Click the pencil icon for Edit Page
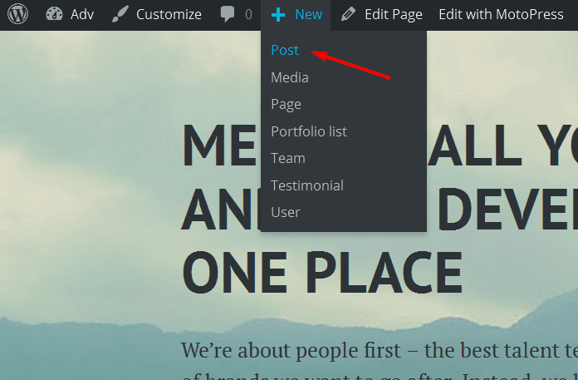The width and height of the screenshot is (578, 380). (349, 15)
